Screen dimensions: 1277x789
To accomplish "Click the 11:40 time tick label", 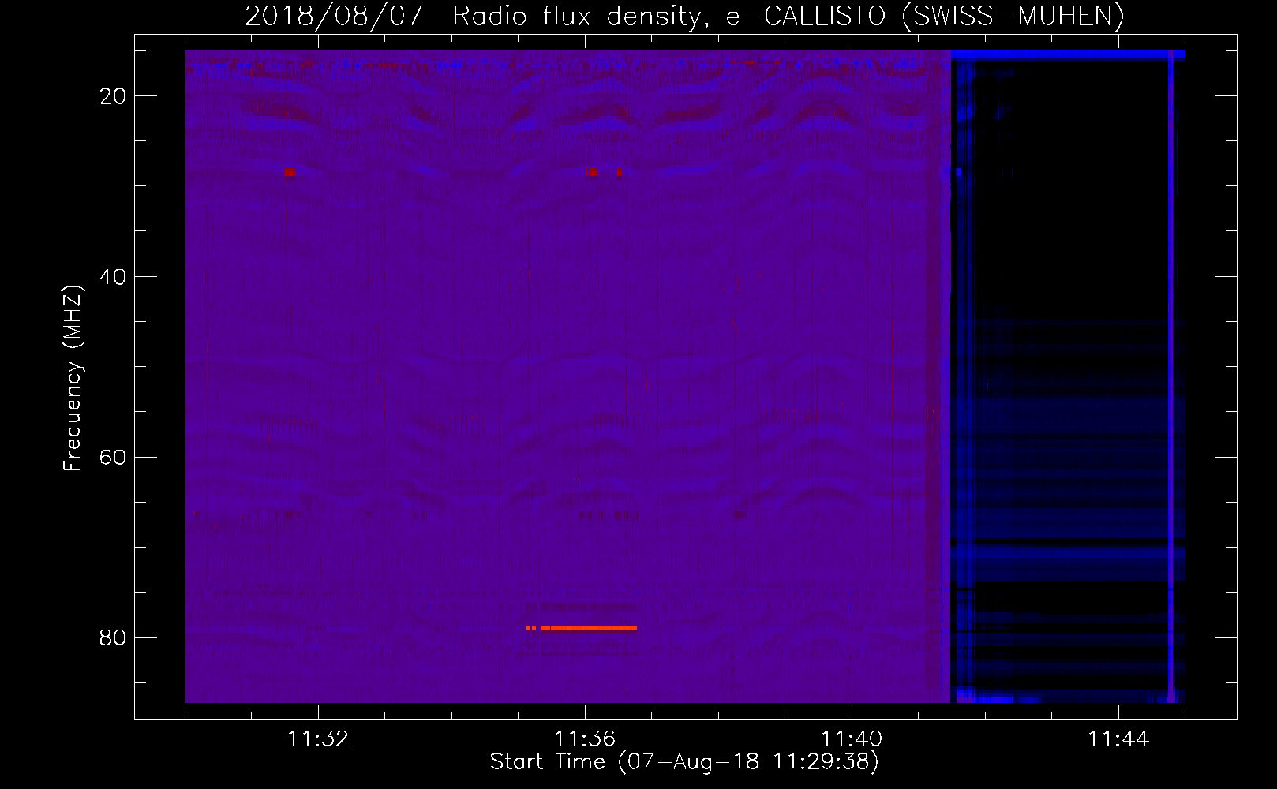I will point(852,739).
